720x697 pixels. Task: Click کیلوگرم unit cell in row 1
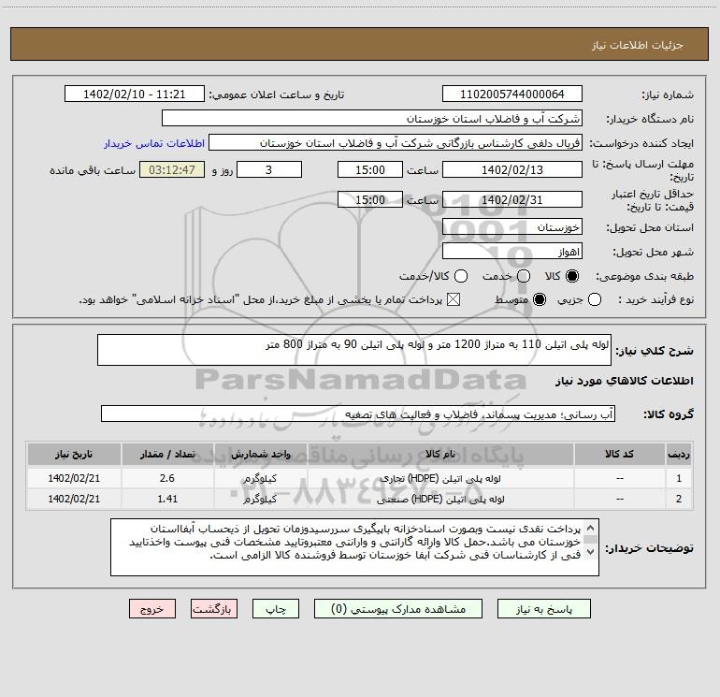[x=260, y=478]
